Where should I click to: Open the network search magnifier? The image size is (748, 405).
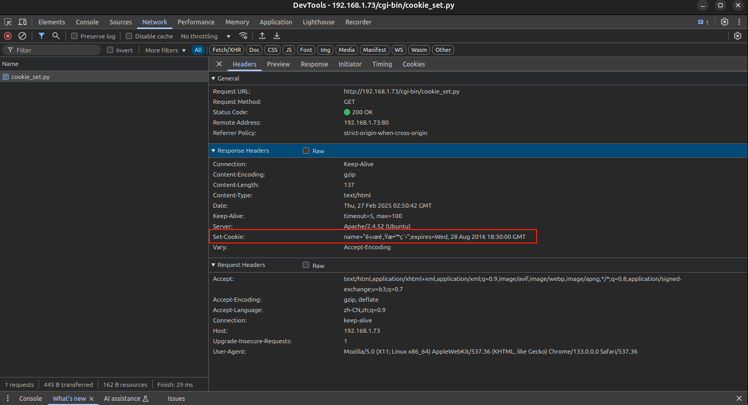click(56, 36)
